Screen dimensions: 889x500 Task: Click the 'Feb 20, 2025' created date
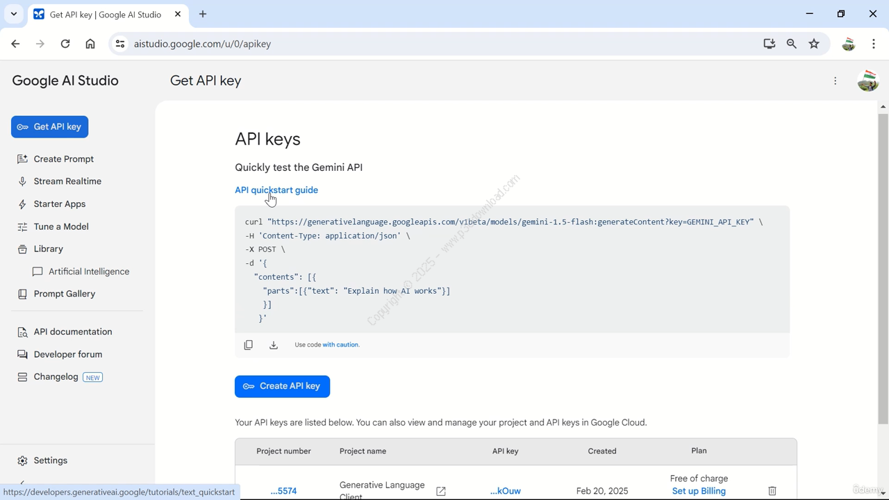tap(601, 491)
